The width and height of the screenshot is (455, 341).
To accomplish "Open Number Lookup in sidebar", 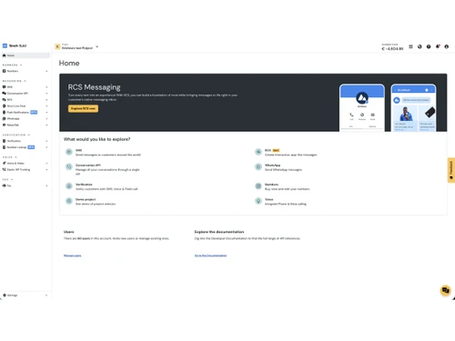I will [x=25, y=147].
